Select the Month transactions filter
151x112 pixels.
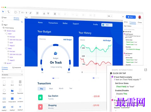[61, 88]
